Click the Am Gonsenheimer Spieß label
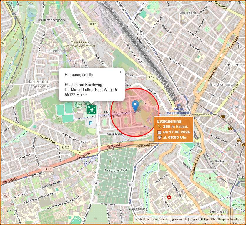The height and width of the screenshot is (225, 246). (x=74, y=138)
